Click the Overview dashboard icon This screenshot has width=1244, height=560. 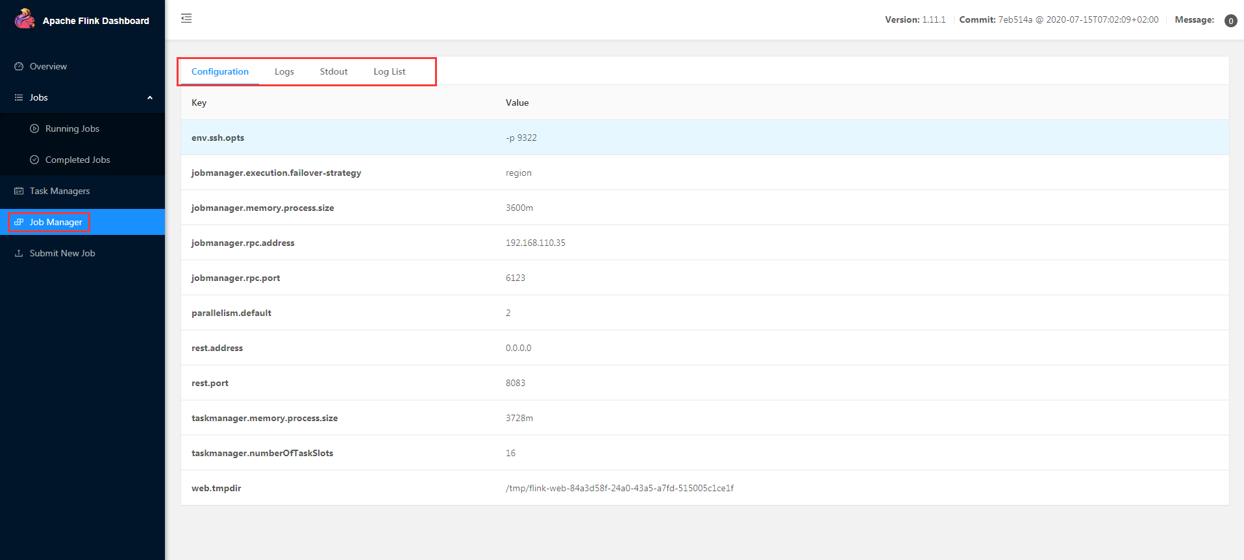click(19, 66)
